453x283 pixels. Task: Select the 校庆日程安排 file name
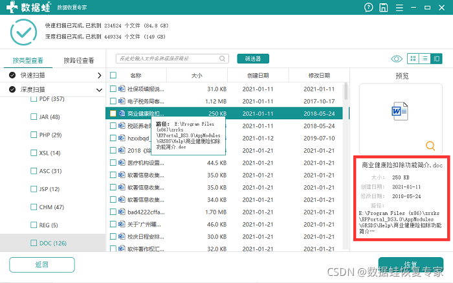point(146,236)
